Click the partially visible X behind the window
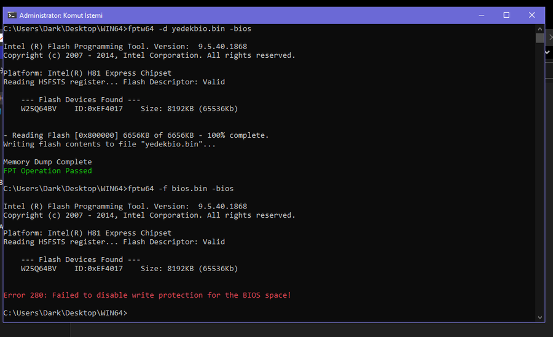Screen dimensions: 553x337 550,37
